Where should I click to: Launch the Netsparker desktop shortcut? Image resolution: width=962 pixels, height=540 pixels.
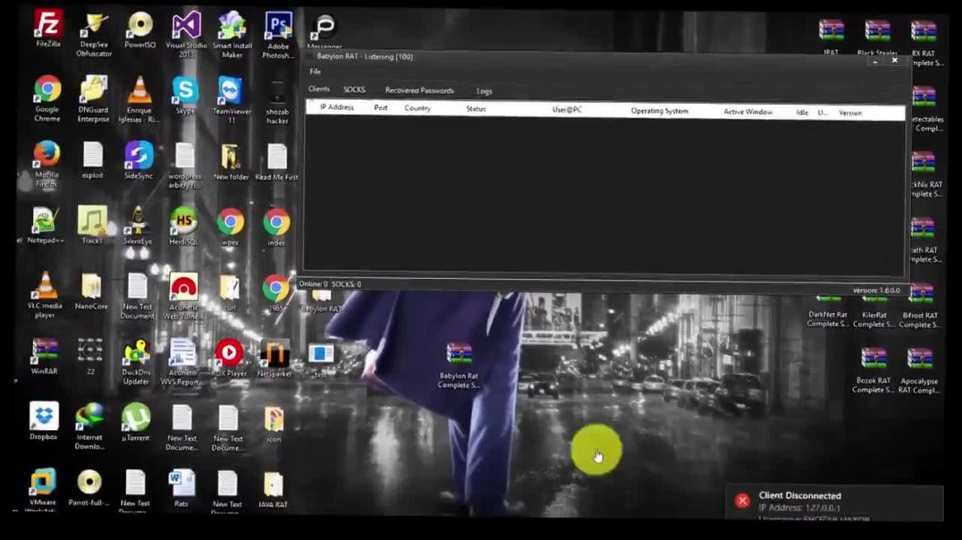[274, 359]
